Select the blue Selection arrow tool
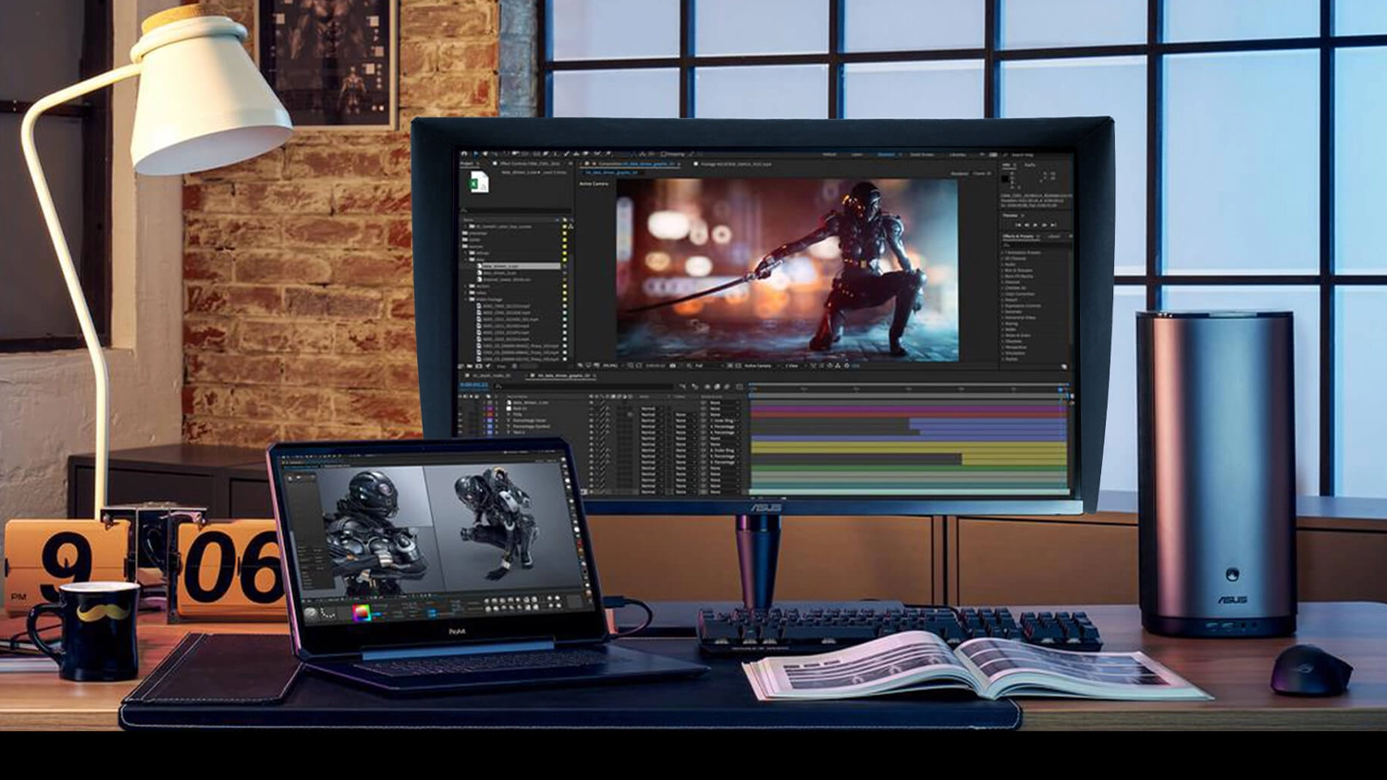 475,154
